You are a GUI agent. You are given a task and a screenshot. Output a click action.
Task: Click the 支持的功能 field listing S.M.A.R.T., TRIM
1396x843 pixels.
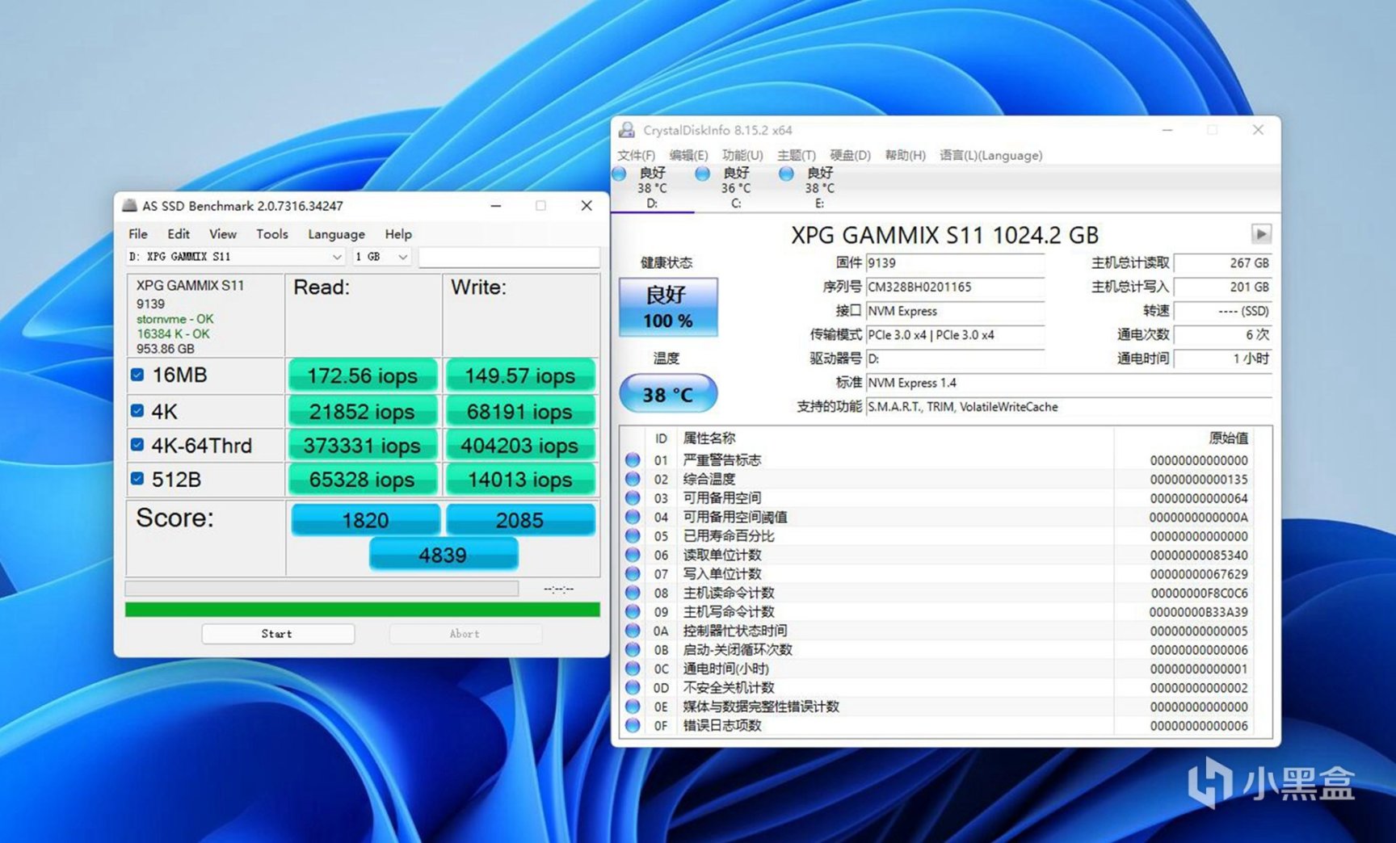1069,407
